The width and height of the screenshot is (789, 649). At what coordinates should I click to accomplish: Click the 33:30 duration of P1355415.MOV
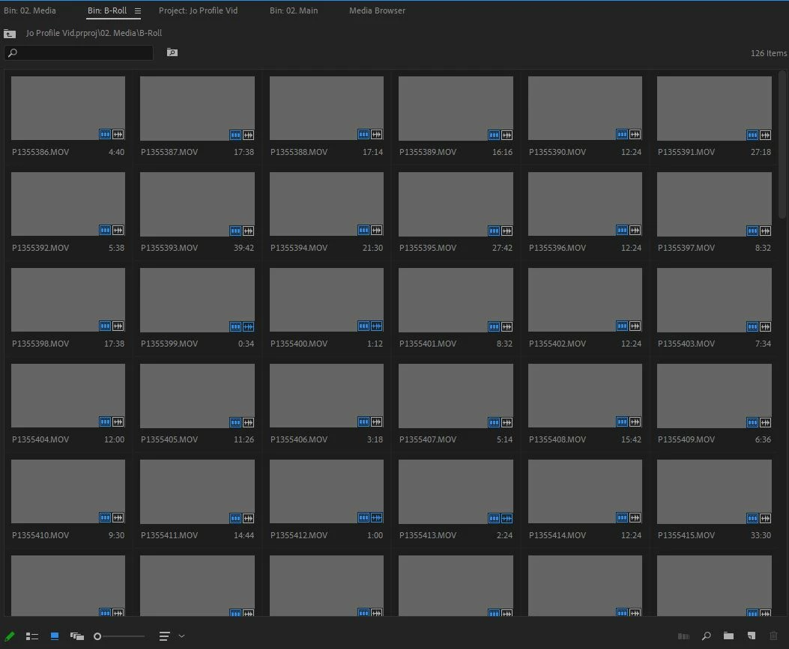click(x=761, y=535)
